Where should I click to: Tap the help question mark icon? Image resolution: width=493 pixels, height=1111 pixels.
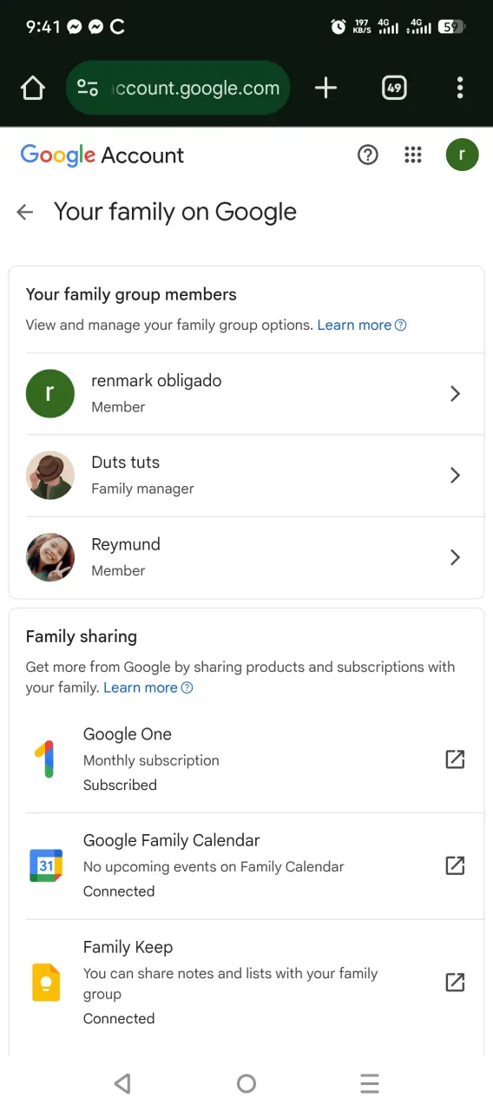[x=368, y=155]
